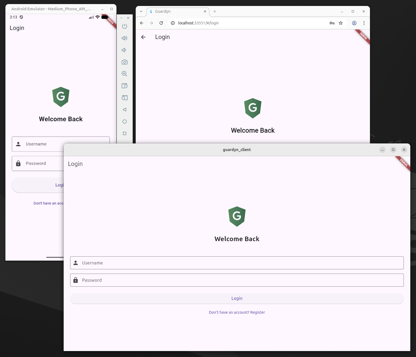Click the Login button in guardyn_client
The image size is (416, 357).
pos(237,298)
